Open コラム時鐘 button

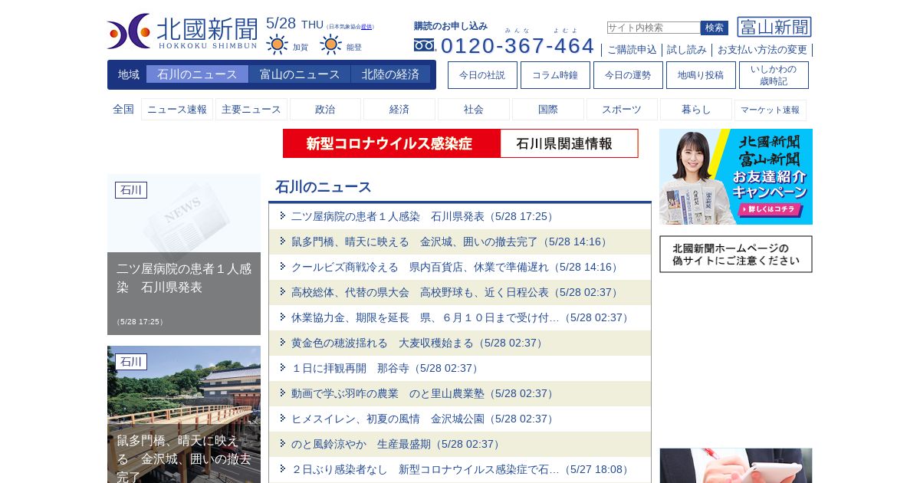555,75
